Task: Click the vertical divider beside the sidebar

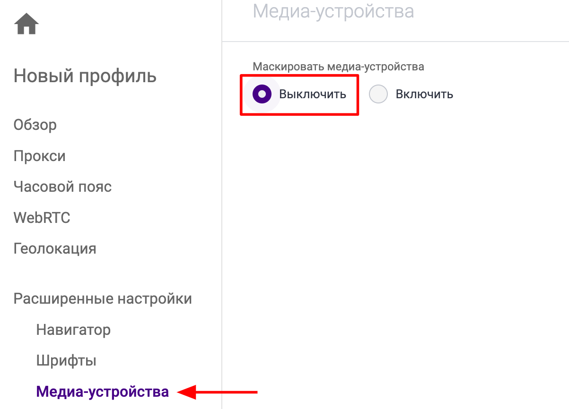Action: (x=222, y=204)
